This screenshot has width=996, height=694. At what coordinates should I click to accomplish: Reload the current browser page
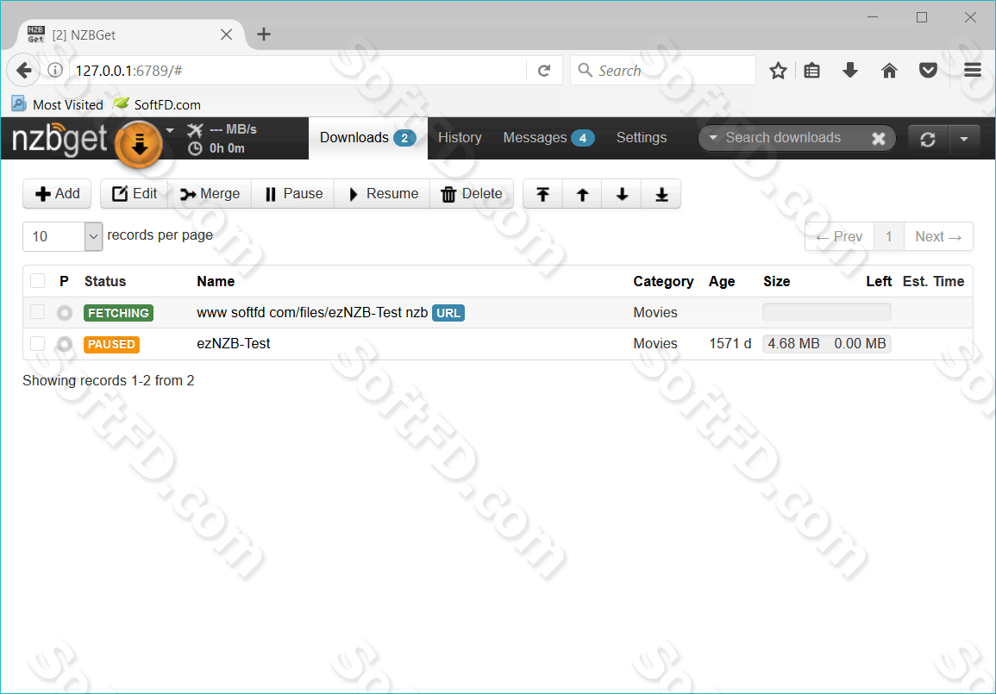[x=544, y=71]
